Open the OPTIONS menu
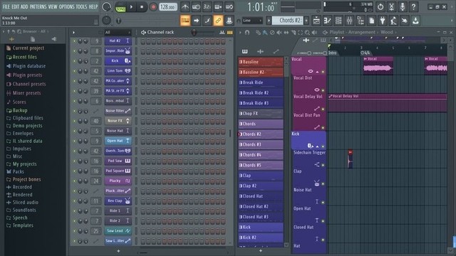The image size is (456, 256). (66, 6)
